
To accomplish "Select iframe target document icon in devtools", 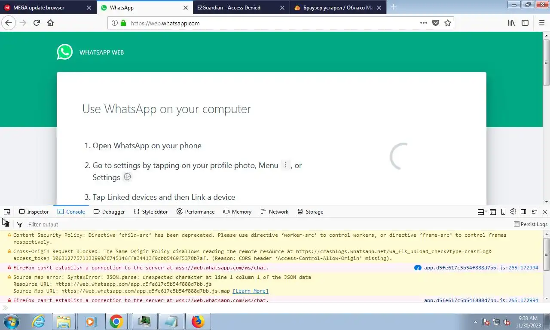I will click(483, 212).
